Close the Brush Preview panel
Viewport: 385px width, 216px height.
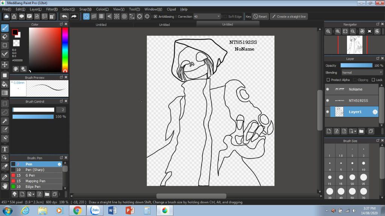66,77
